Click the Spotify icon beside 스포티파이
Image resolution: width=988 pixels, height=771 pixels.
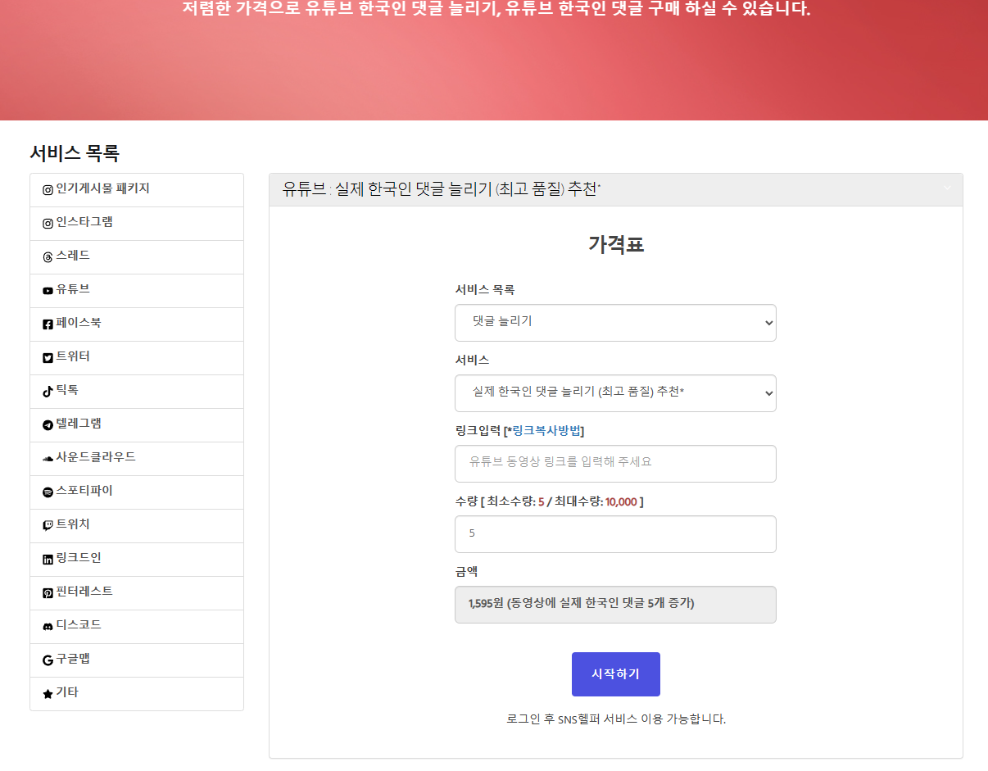48,492
